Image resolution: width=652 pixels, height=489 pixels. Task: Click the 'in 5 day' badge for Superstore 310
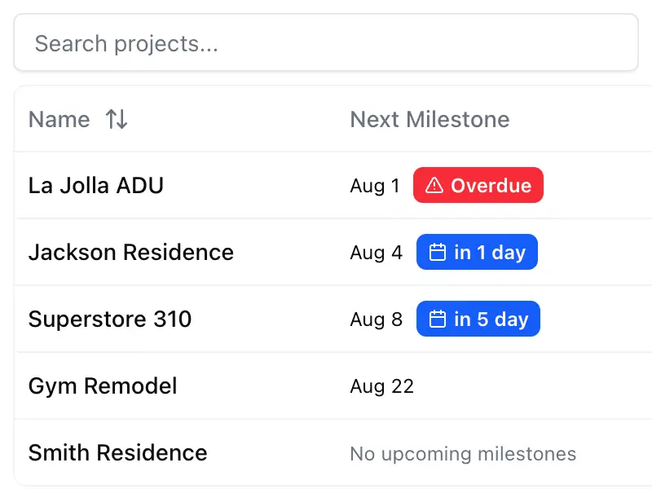click(x=478, y=319)
